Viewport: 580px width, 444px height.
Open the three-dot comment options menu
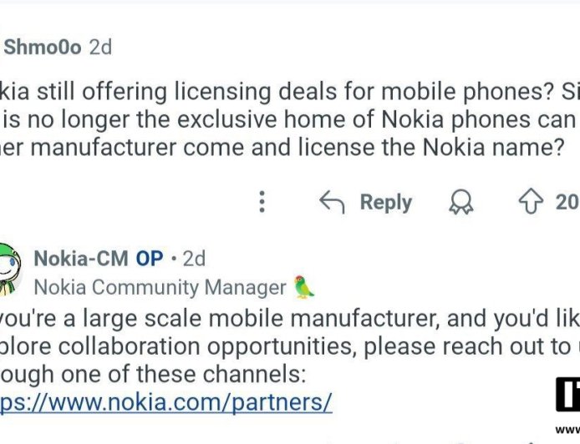pos(262,202)
